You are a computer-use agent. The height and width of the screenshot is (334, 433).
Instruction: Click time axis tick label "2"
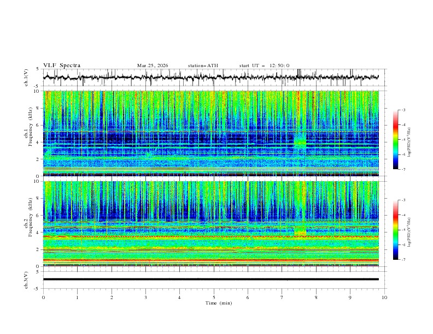click(112, 297)
